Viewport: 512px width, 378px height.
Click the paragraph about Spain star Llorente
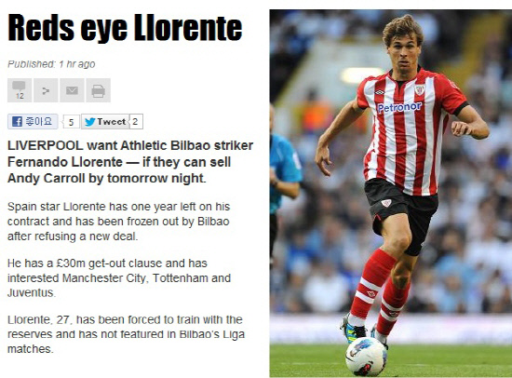click(119, 222)
